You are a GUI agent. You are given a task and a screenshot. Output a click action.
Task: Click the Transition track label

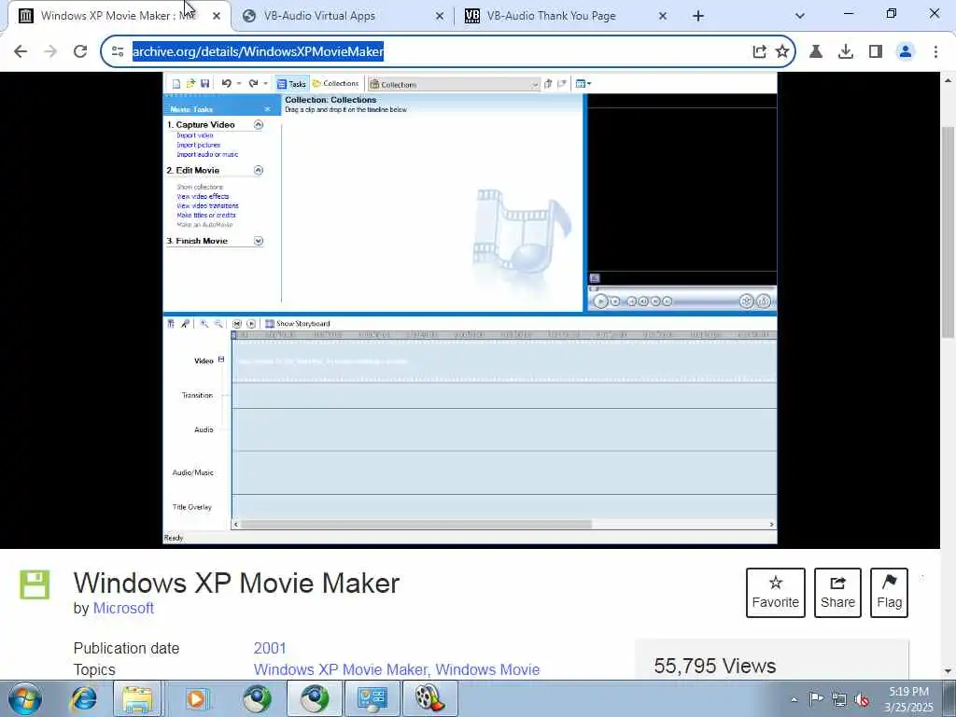(198, 395)
